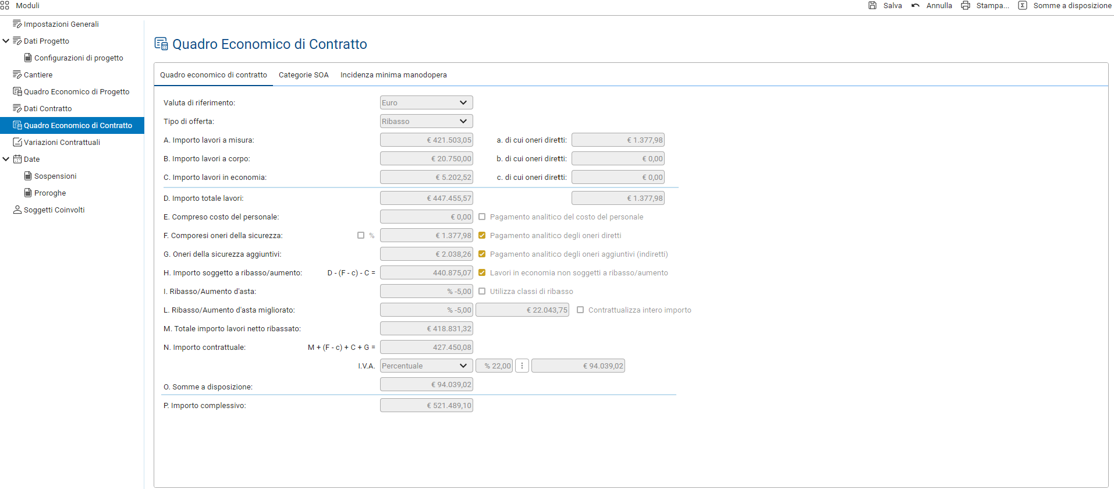
Task: Uncheck Pagamento analitico degli oneri diretti
Action: [482, 235]
